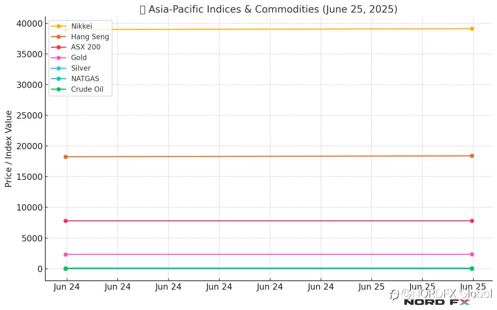Image resolution: width=497 pixels, height=310 pixels.
Task: Click the NORD FX logo
Action: (437, 302)
